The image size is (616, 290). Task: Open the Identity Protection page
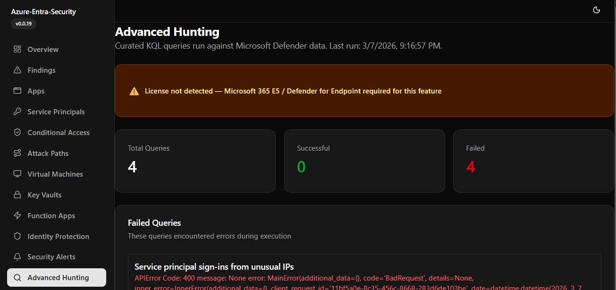[x=58, y=236]
